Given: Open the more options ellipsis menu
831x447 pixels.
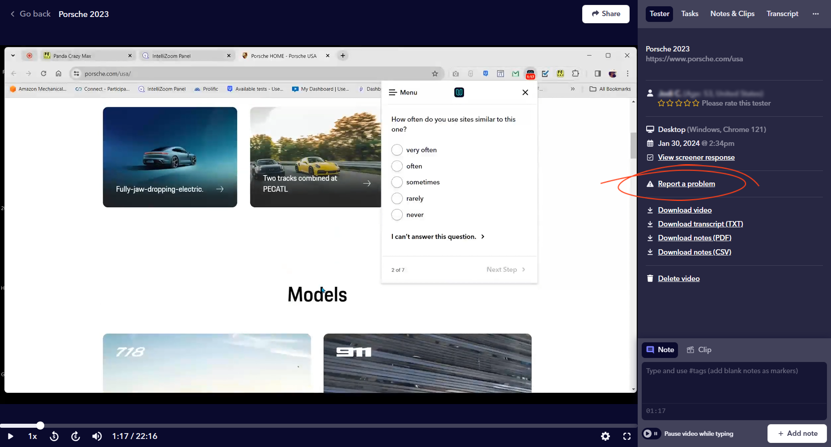Looking at the screenshot, I should point(815,14).
